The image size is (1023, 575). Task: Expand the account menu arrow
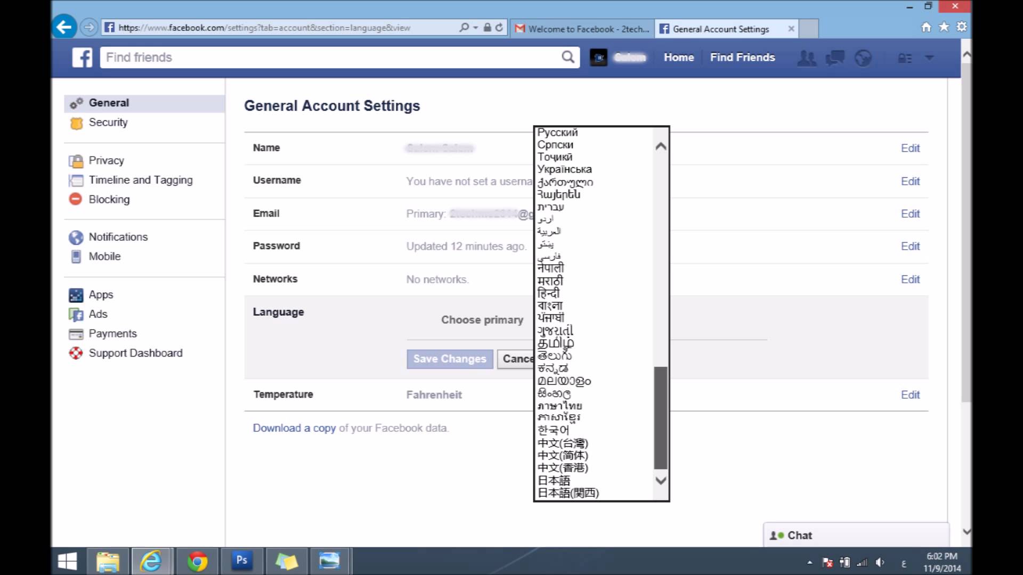coord(930,57)
